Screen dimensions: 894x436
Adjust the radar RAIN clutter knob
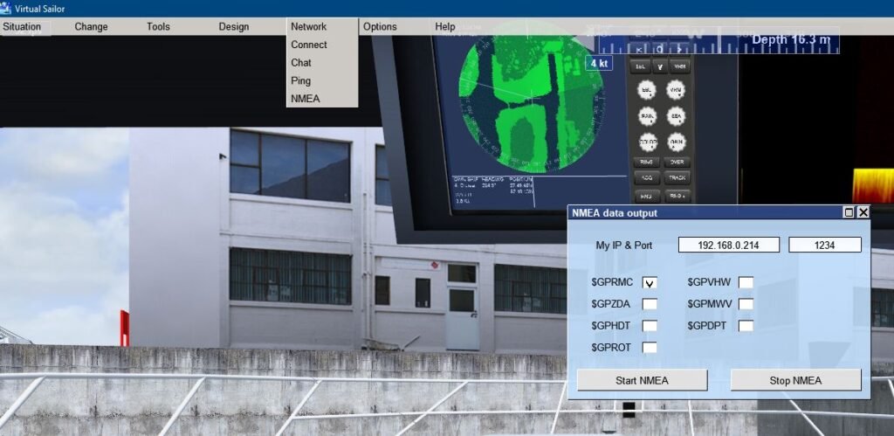coord(647,116)
